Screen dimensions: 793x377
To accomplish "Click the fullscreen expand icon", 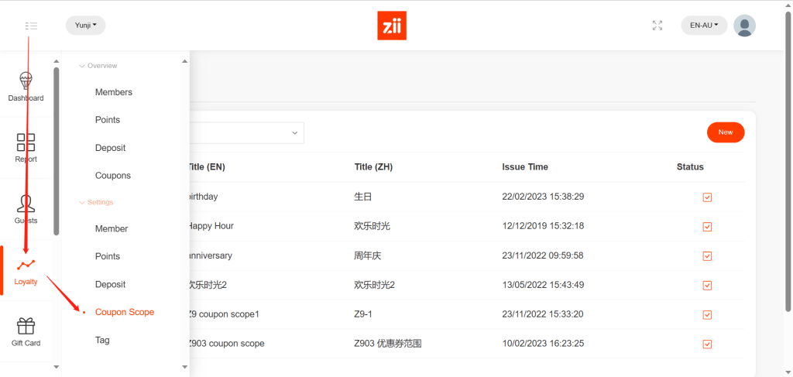I will (x=657, y=26).
